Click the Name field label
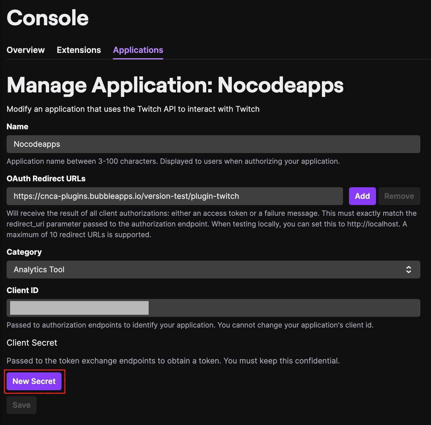Viewport: 431px width, 425px height. (x=18, y=127)
